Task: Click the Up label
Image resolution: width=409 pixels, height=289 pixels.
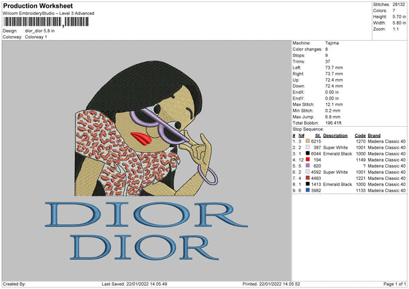Action: (296, 80)
